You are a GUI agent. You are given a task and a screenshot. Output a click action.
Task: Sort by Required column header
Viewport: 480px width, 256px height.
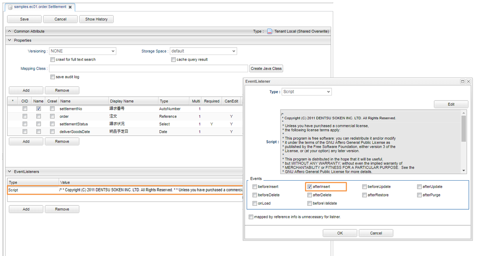211,101
